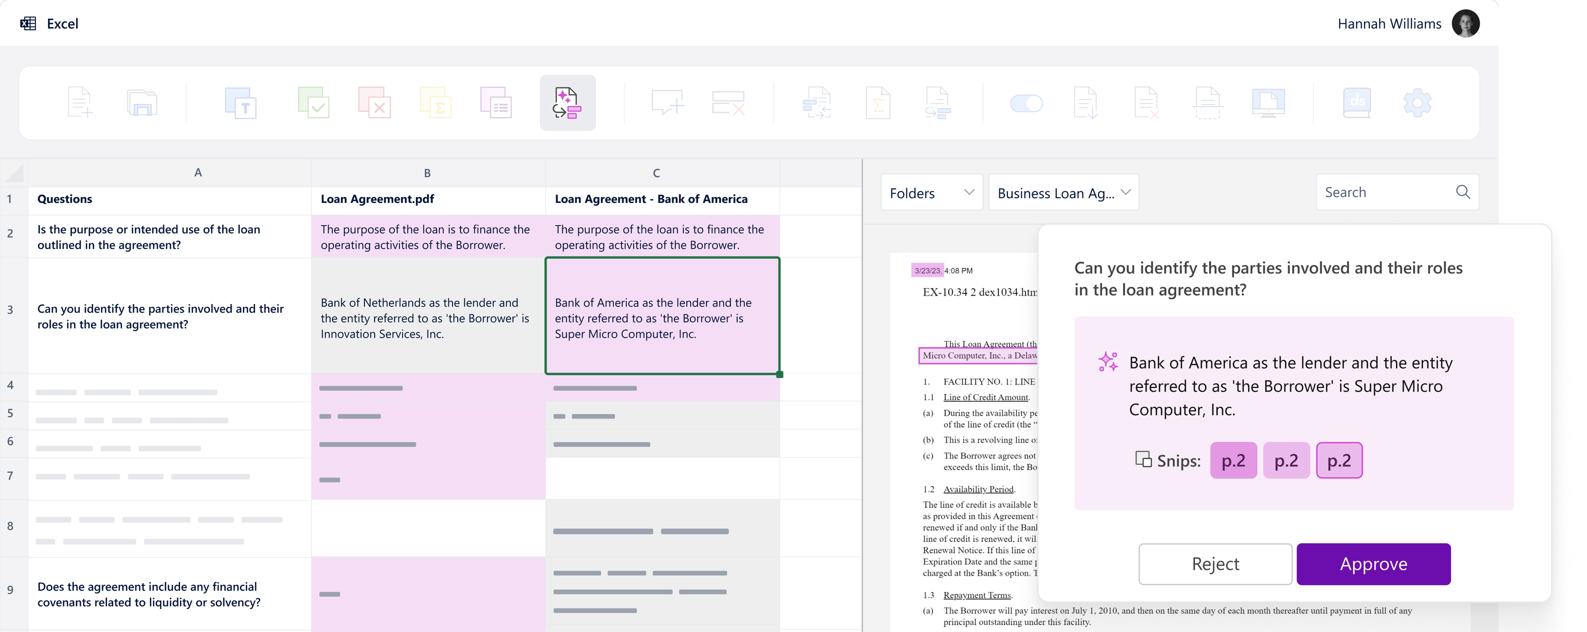Click the blue text cell icon
The width and height of the screenshot is (1587, 632).
coord(240,102)
